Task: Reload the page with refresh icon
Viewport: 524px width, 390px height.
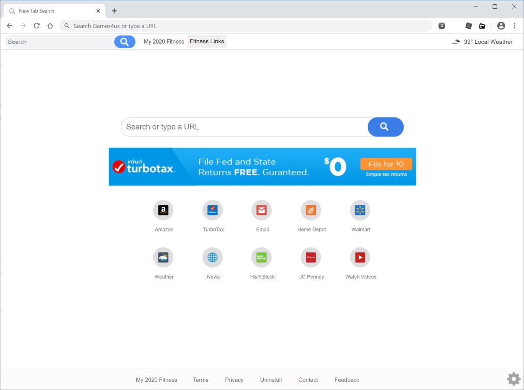Action: click(37, 26)
